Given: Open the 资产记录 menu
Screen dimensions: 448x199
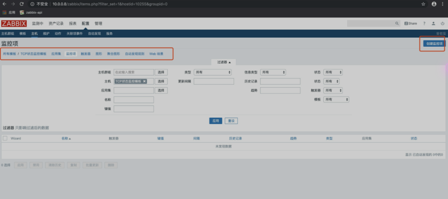Looking at the screenshot, I should tap(56, 23).
